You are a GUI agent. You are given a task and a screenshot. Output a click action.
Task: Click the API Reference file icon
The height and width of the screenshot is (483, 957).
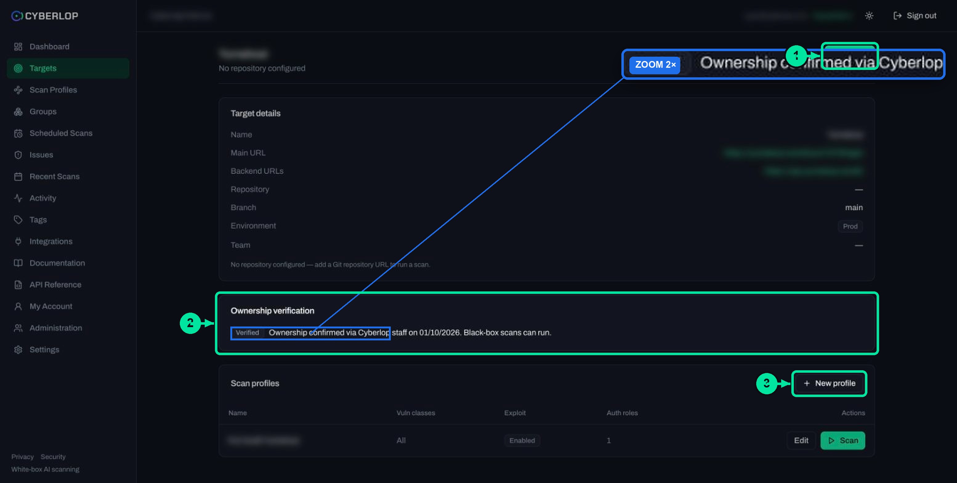[18, 285]
